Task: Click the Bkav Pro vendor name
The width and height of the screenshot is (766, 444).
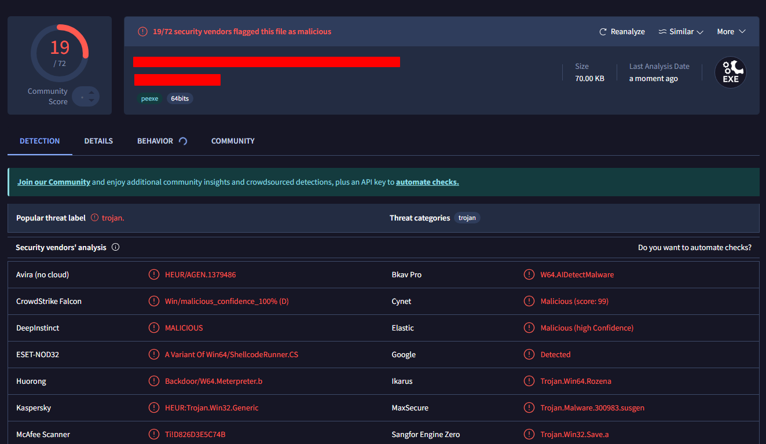Action: click(x=406, y=274)
